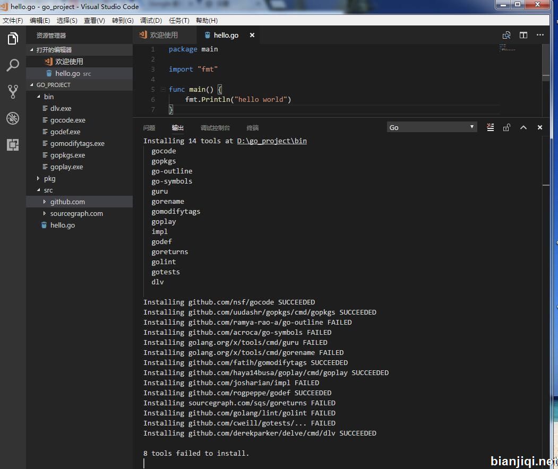Maximize the Visual Studio Code window
The height and width of the screenshot is (469, 558).
[x=518, y=5]
